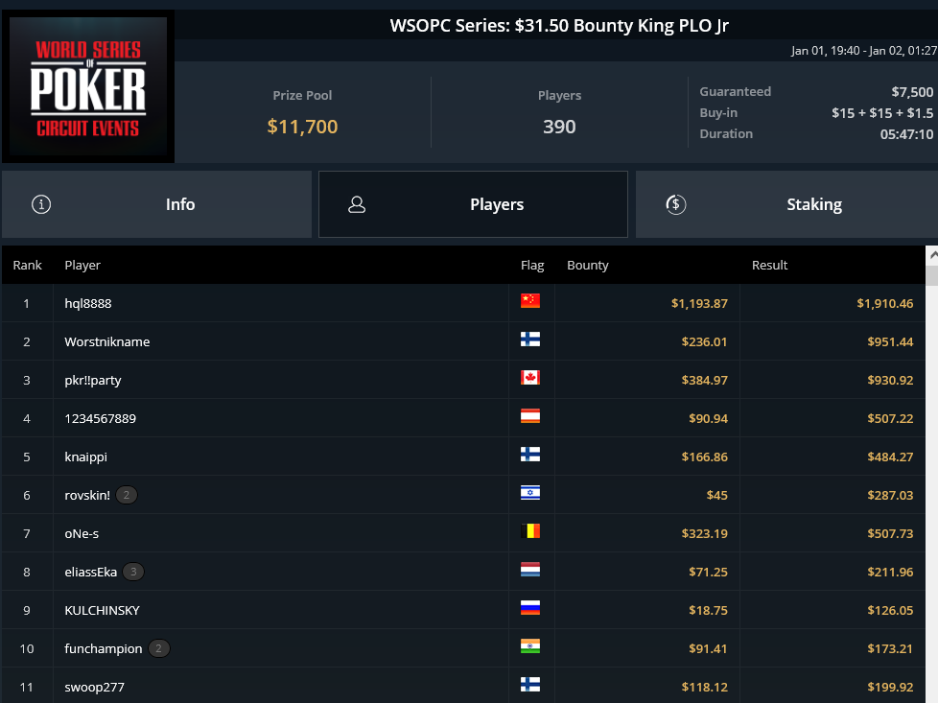The height and width of the screenshot is (703, 938).
Task: Click the info circle icon
Action: 41,204
